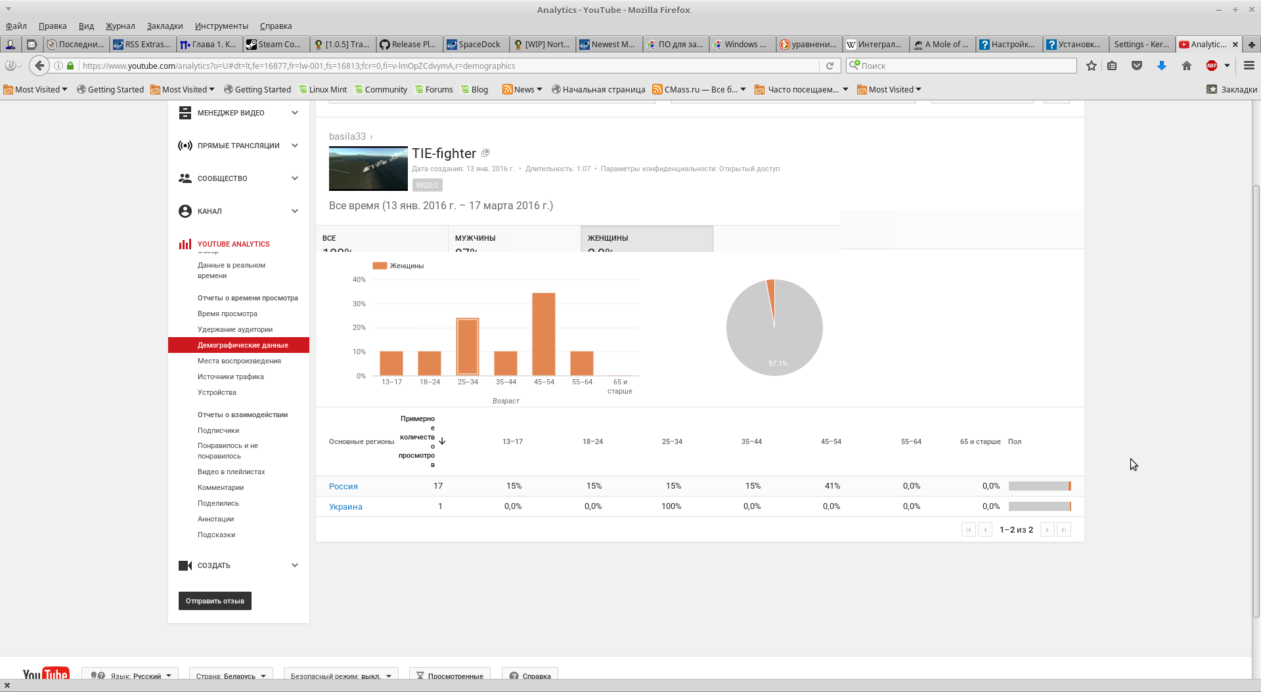This screenshot has height=692, width=1261.
Task: Click the YouTube logo in the footer
Action: point(45,674)
